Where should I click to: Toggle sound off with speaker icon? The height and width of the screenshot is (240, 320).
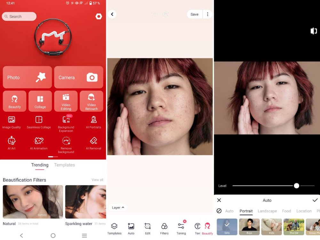313,31
